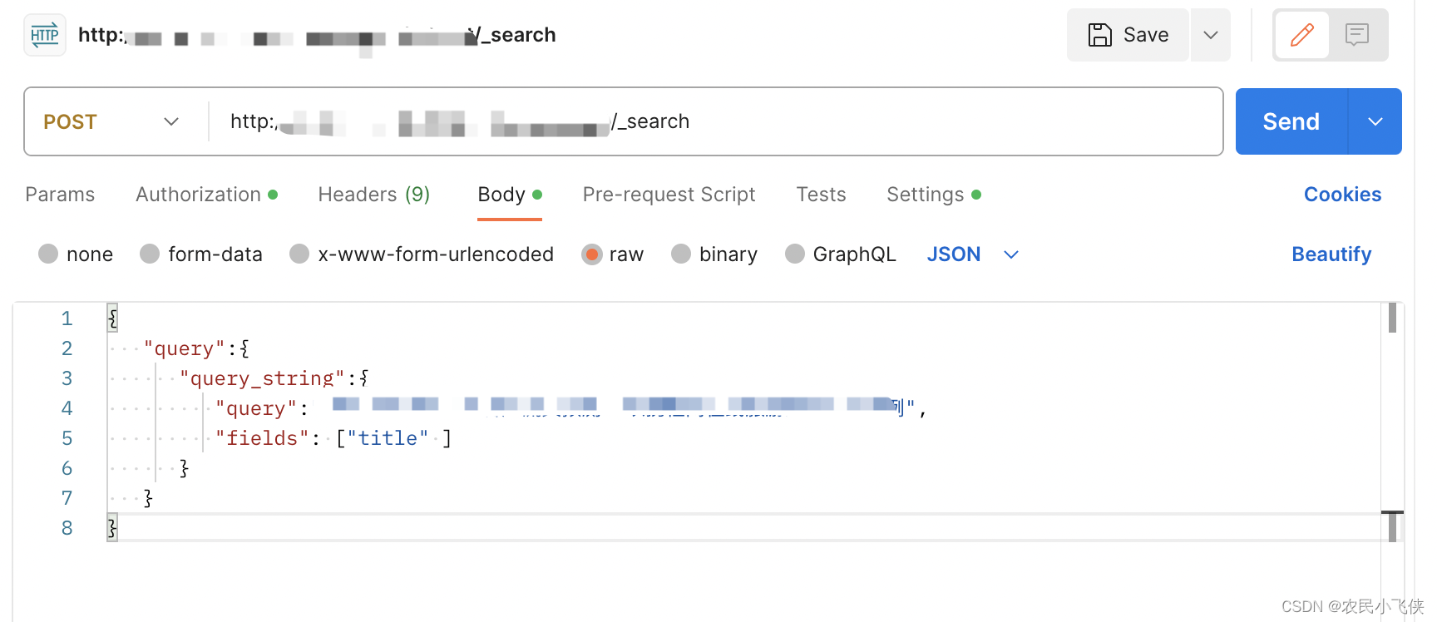The height and width of the screenshot is (622, 1437).
Task: Switch to the Headers tab
Action: pos(373,194)
